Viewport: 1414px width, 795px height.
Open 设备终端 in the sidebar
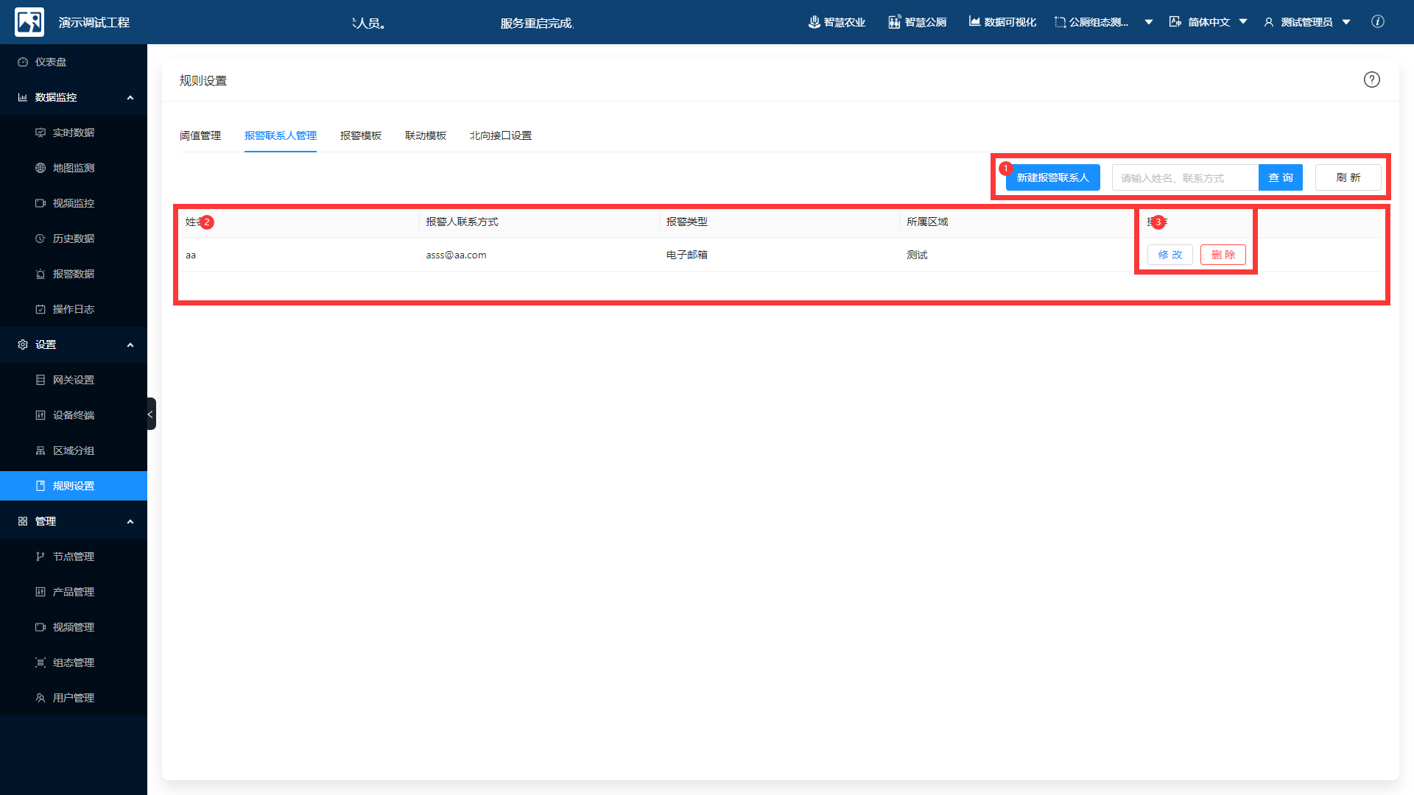point(74,415)
